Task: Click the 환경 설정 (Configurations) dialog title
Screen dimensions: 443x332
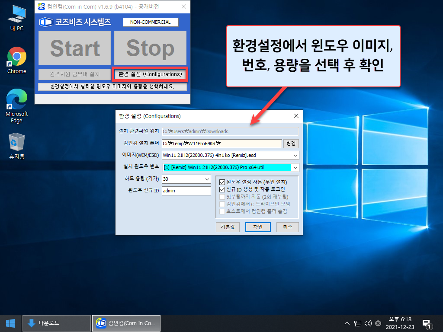Action: point(150,116)
